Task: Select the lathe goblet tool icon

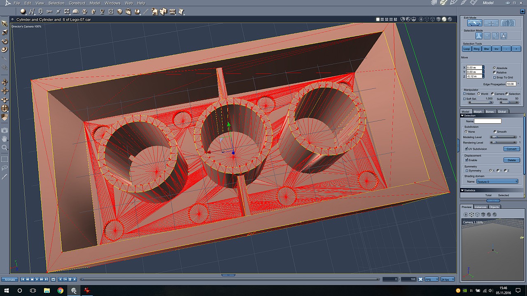Action: (x=102, y=12)
